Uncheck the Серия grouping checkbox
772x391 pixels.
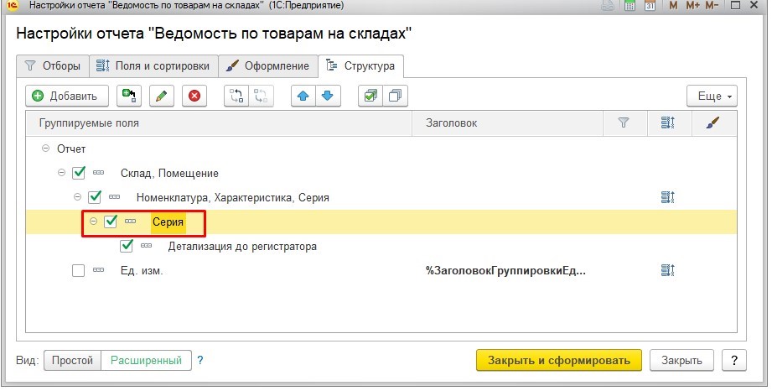tap(110, 222)
